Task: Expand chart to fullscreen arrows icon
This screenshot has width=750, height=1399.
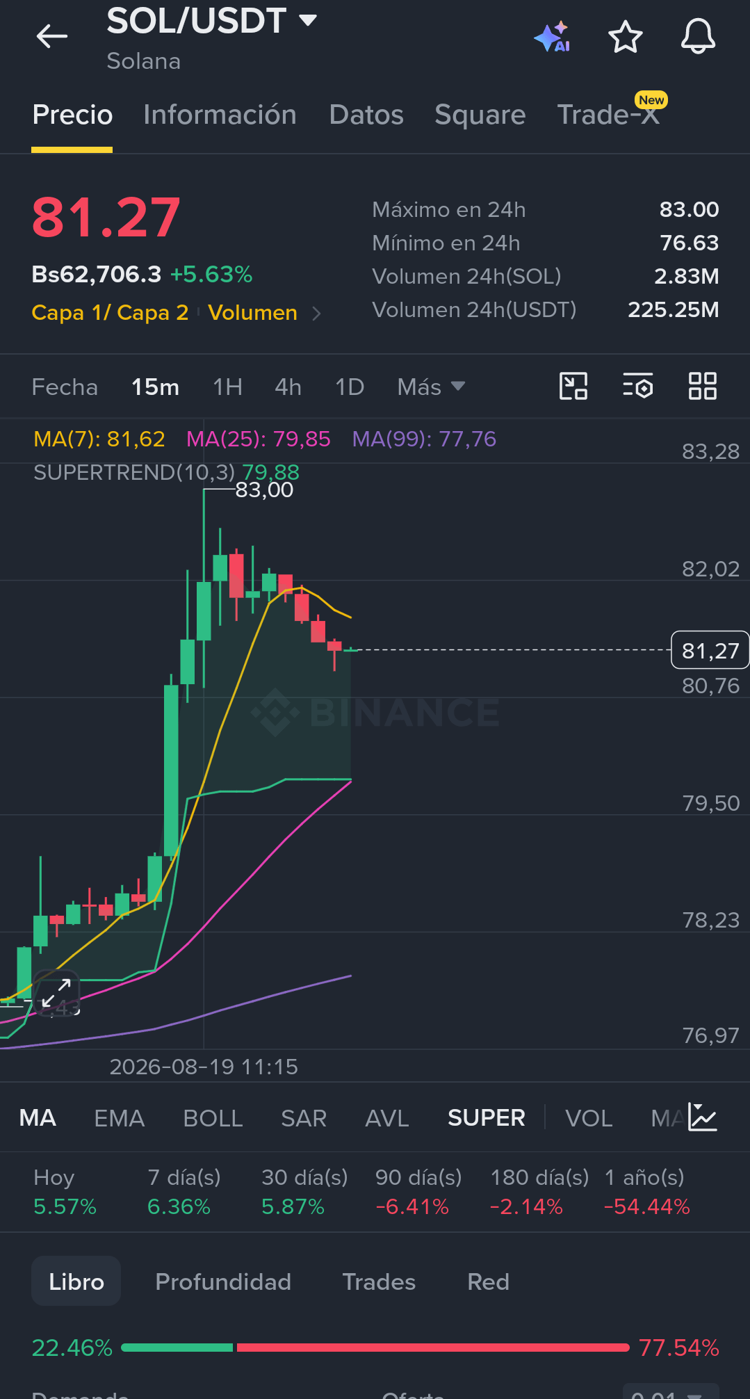Action: point(56,993)
